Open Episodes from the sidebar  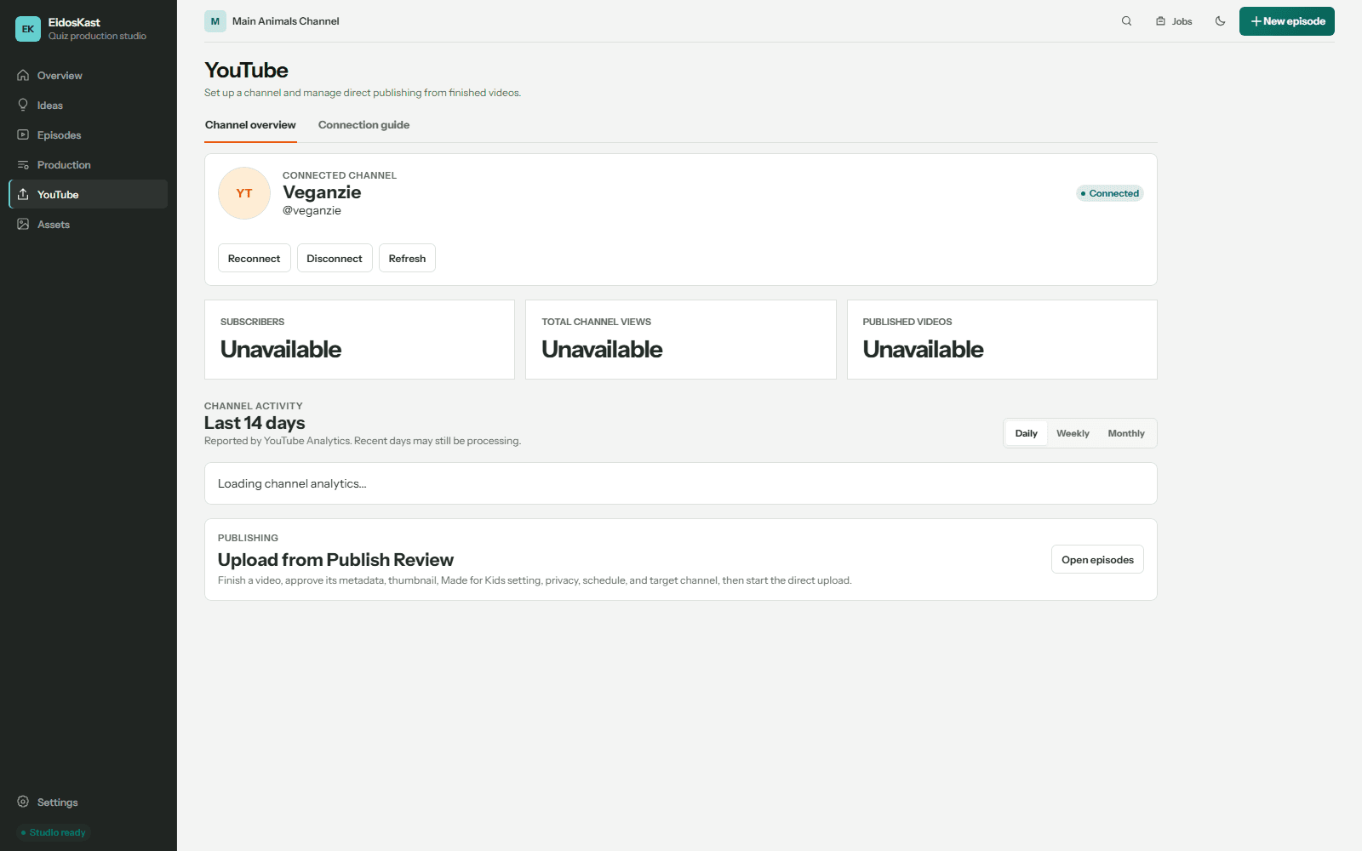89,135
